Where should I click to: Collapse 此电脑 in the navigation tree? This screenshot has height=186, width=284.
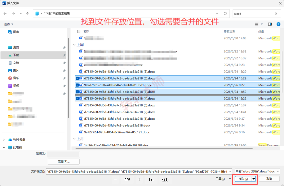tap(4, 147)
